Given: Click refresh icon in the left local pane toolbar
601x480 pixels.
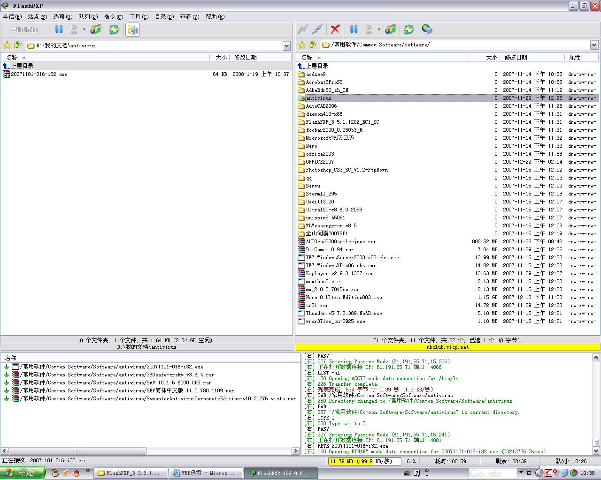Looking at the screenshot, I should pyautogui.click(x=114, y=30).
